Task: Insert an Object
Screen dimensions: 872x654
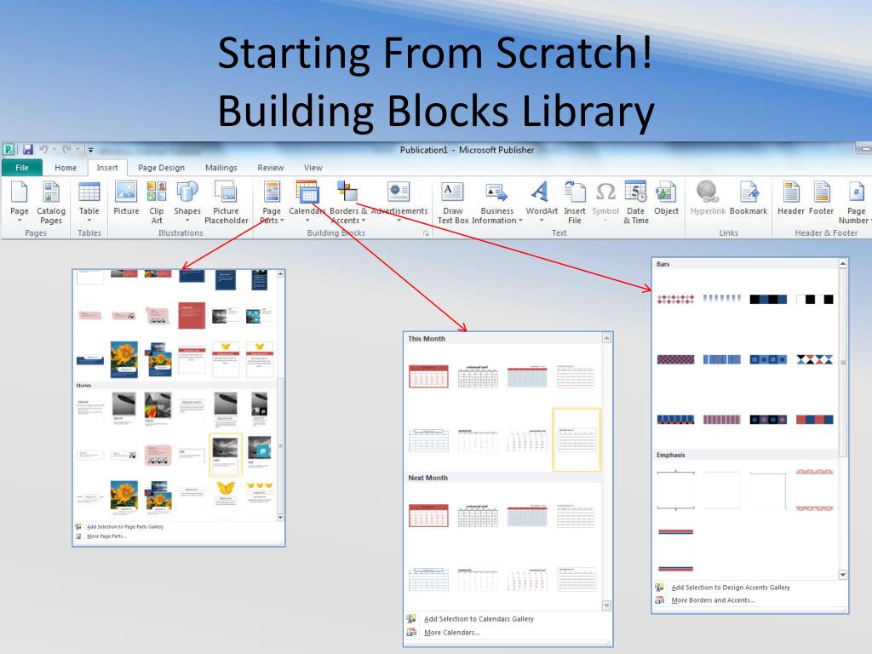Action: pos(666,198)
